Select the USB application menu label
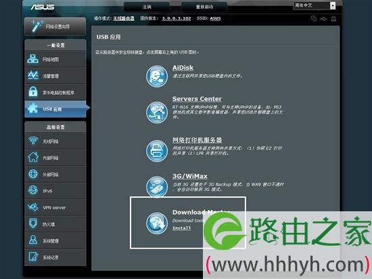This screenshot has width=372, height=279. point(52,109)
